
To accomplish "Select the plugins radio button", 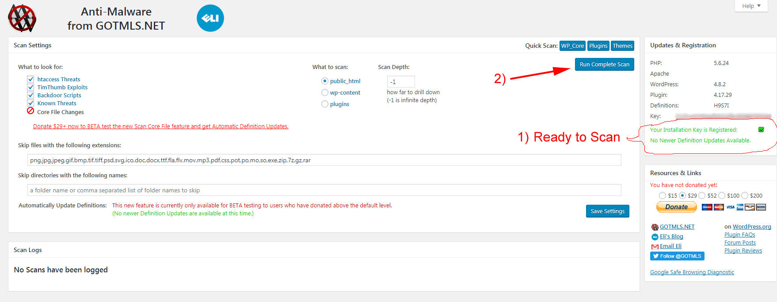I will click(x=325, y=104).
